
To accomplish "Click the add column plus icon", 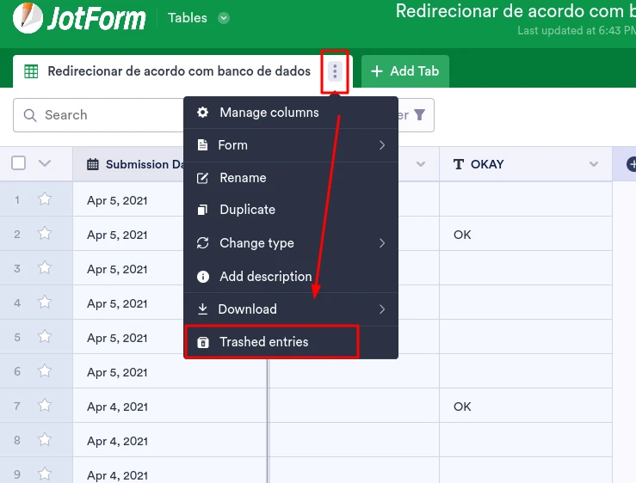I will tap(630, 164).
